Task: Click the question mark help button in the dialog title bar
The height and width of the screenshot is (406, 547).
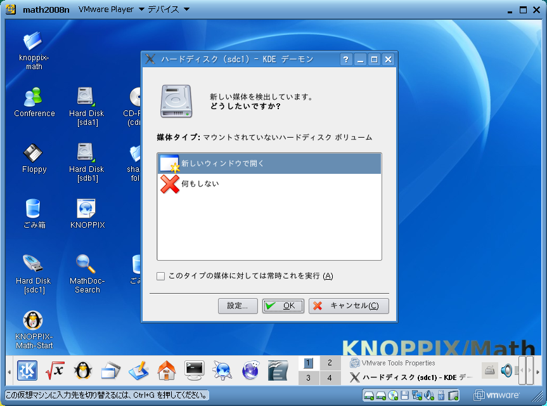Action: click(345, 60)
